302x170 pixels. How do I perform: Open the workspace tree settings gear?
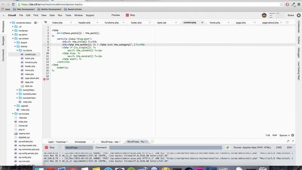pos(35,23)
